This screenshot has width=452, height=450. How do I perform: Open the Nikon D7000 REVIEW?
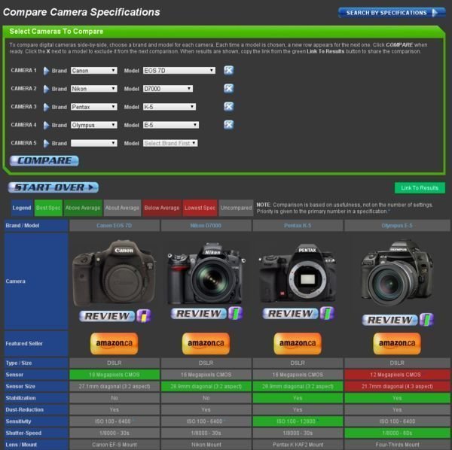[199, 313]
